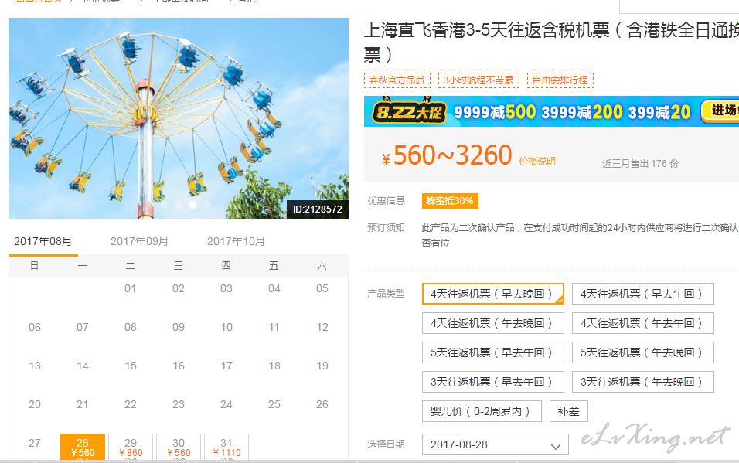739x463 pixels.
Task: Click the 优惠信息 label
Action: (x=386, y=201)
